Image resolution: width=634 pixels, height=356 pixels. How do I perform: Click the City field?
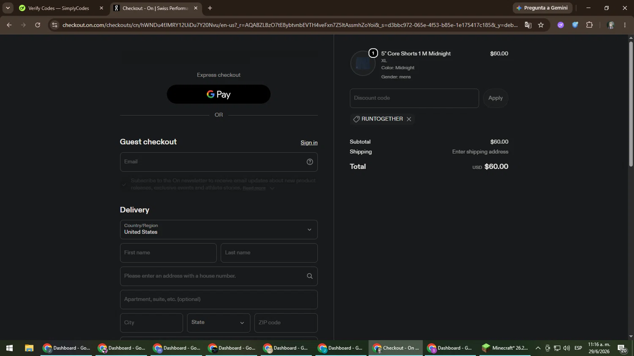point(151,323)
